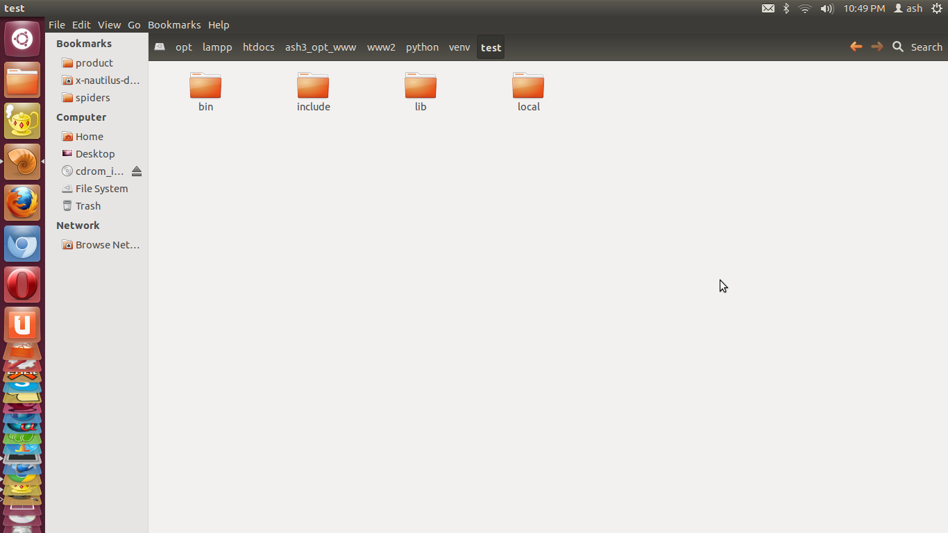The image size is (948, 533).
Task: Navigate to ash3_opt_www in path bar
Action: coord(321,47)
